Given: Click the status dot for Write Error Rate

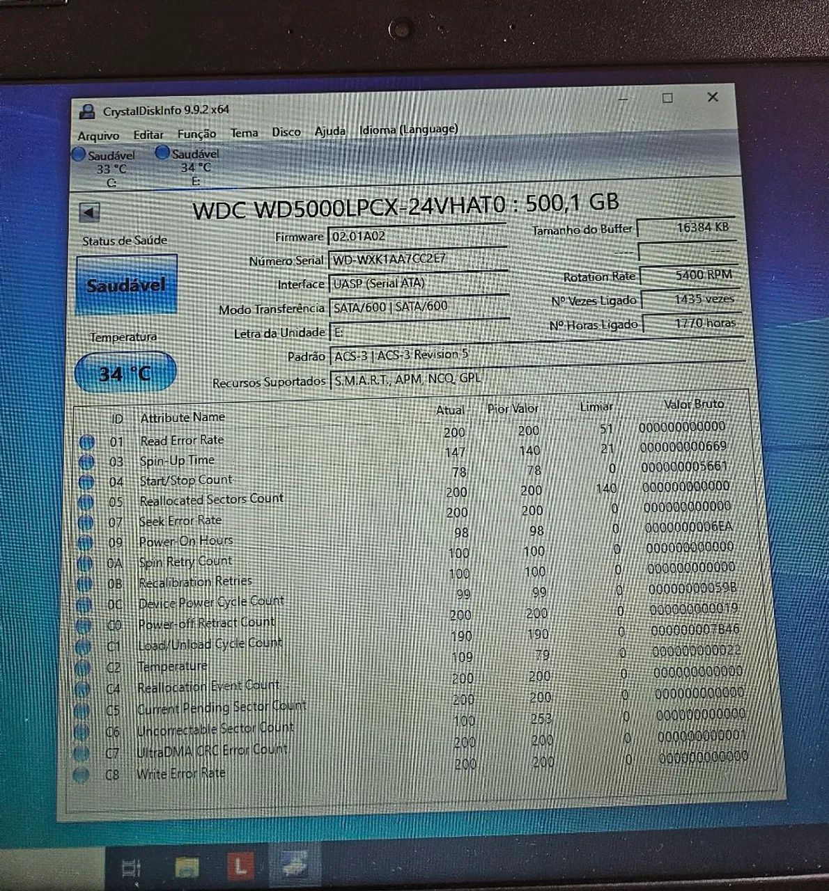Looking at the screenshot, I should [81, 775].
